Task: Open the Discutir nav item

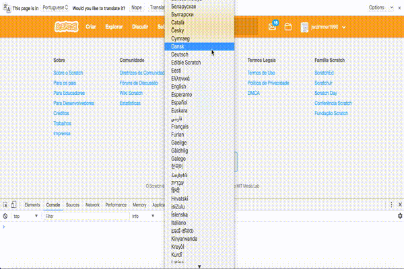Action: pos(140,27)
